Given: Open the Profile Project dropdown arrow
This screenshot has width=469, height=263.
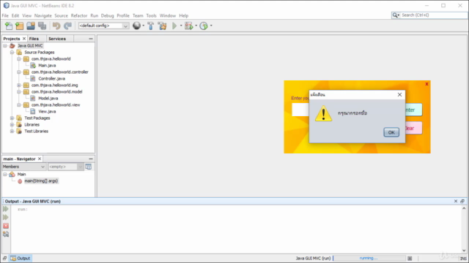Looking at the screenshot, I should point(211,26).
